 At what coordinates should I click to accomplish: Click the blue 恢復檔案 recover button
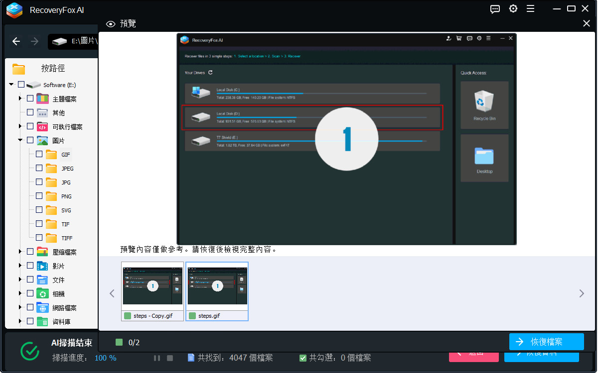pos(546,342)
